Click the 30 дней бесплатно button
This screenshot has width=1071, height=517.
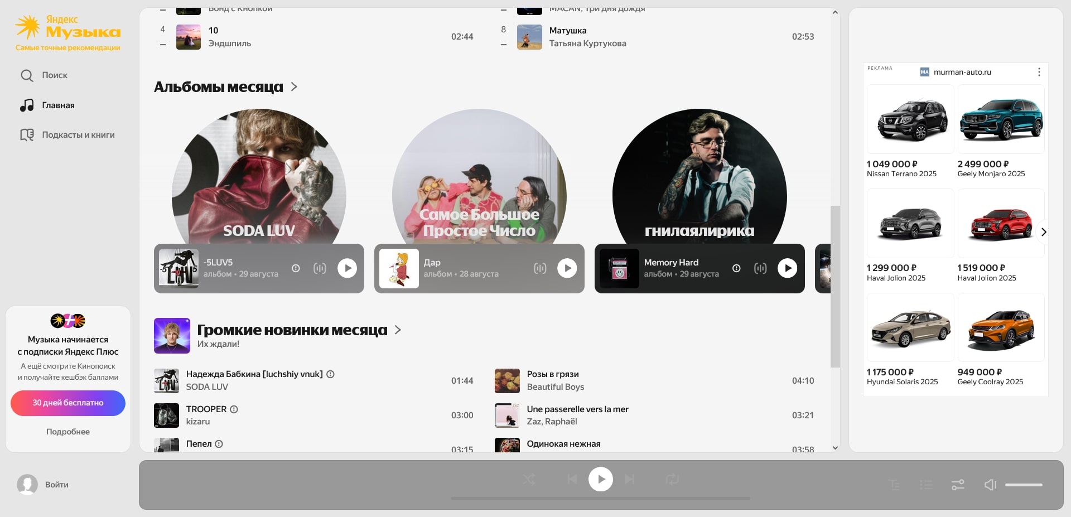(x=68, y=403)
